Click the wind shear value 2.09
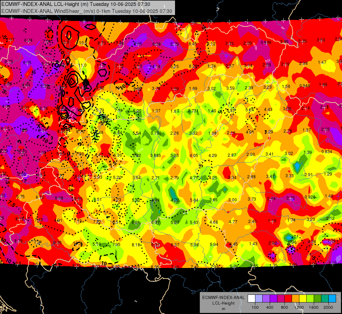Screen dimensions: 342x314 point(248,43)
